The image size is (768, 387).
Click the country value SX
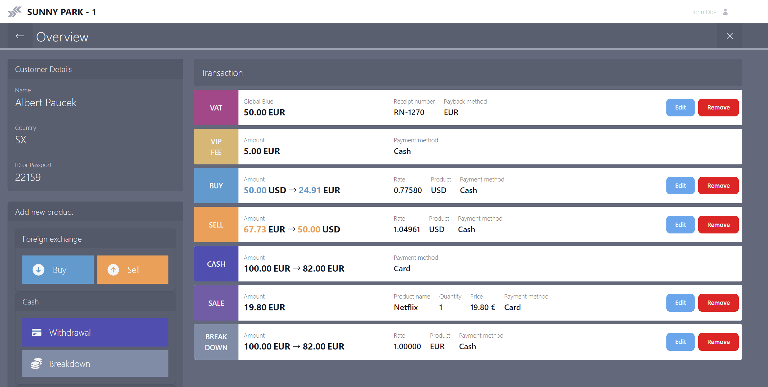(x=21, y=140)
